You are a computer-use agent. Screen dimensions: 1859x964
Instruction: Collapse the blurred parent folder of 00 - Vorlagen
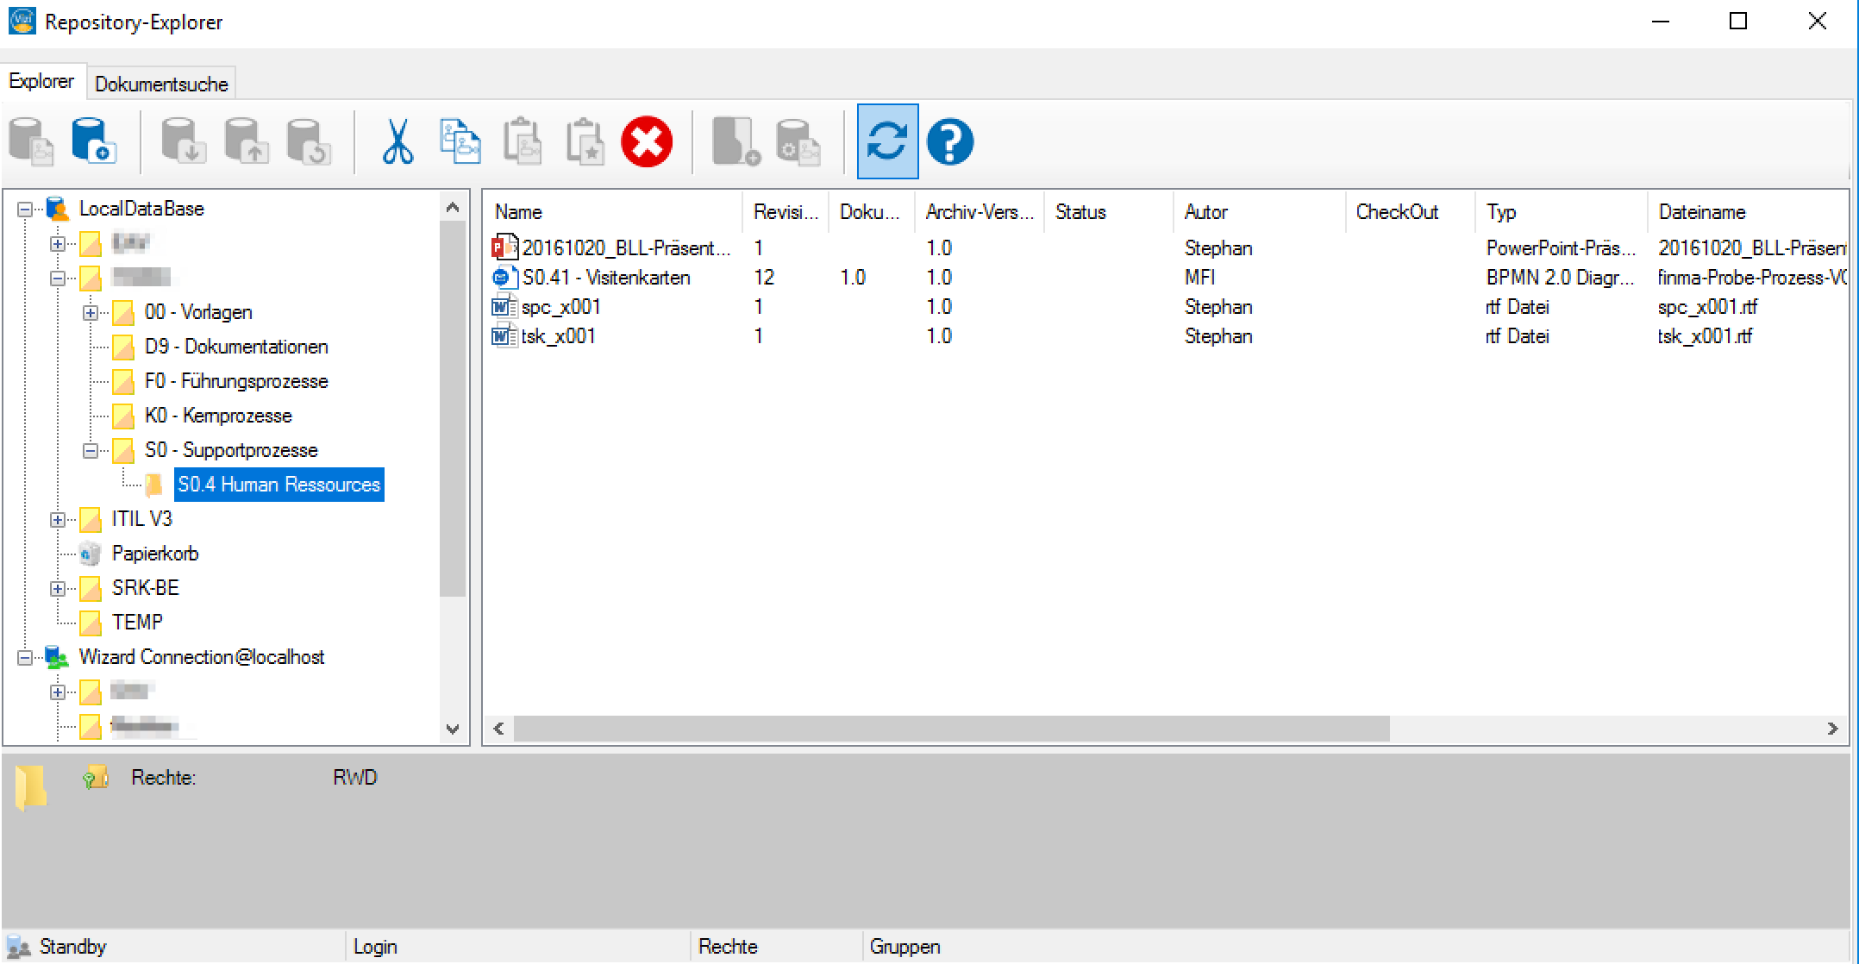(x=57, y=278)
